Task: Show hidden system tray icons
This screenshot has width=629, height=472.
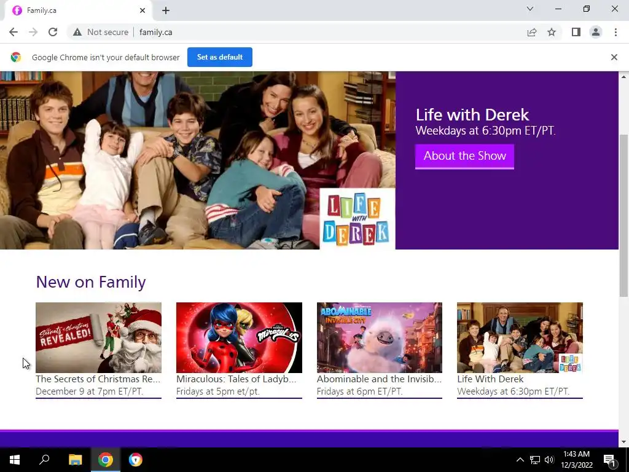Action: pos(520,460)
